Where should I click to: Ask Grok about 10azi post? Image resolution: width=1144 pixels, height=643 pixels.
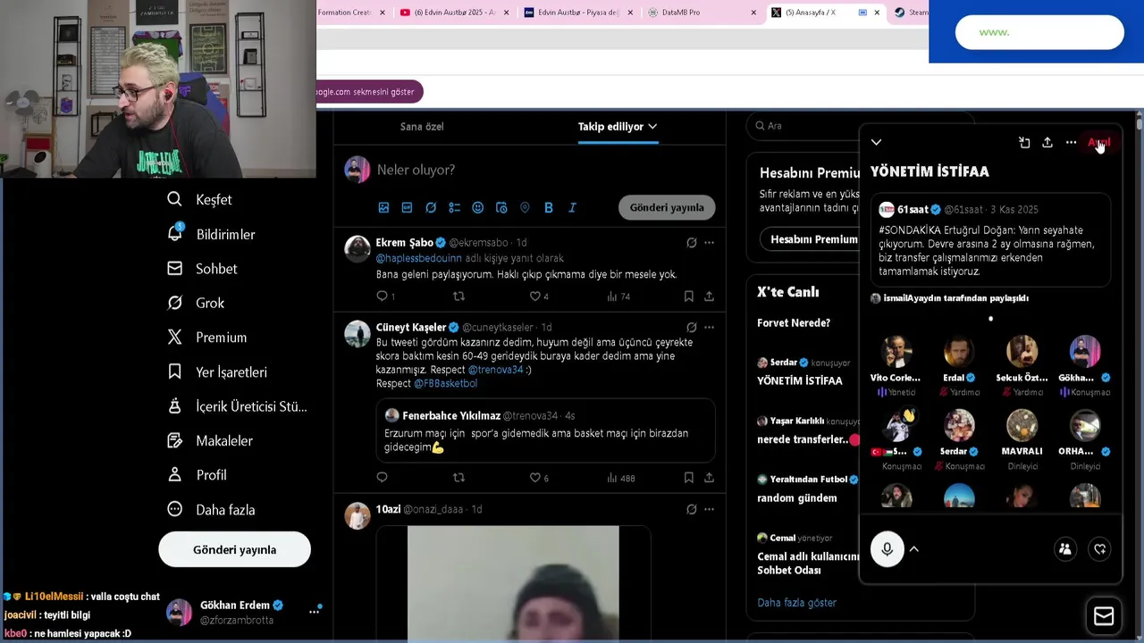coord(691,509)
